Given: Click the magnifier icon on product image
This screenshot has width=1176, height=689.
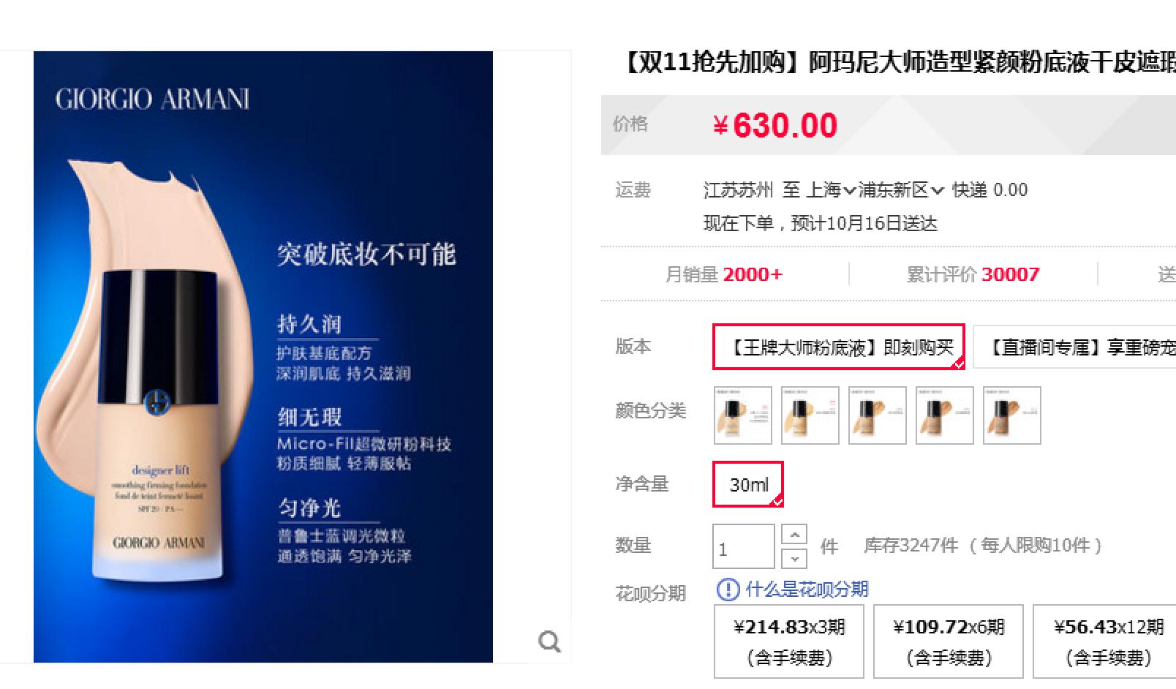Looking at the screenshot, I should (x=549, y=641).
